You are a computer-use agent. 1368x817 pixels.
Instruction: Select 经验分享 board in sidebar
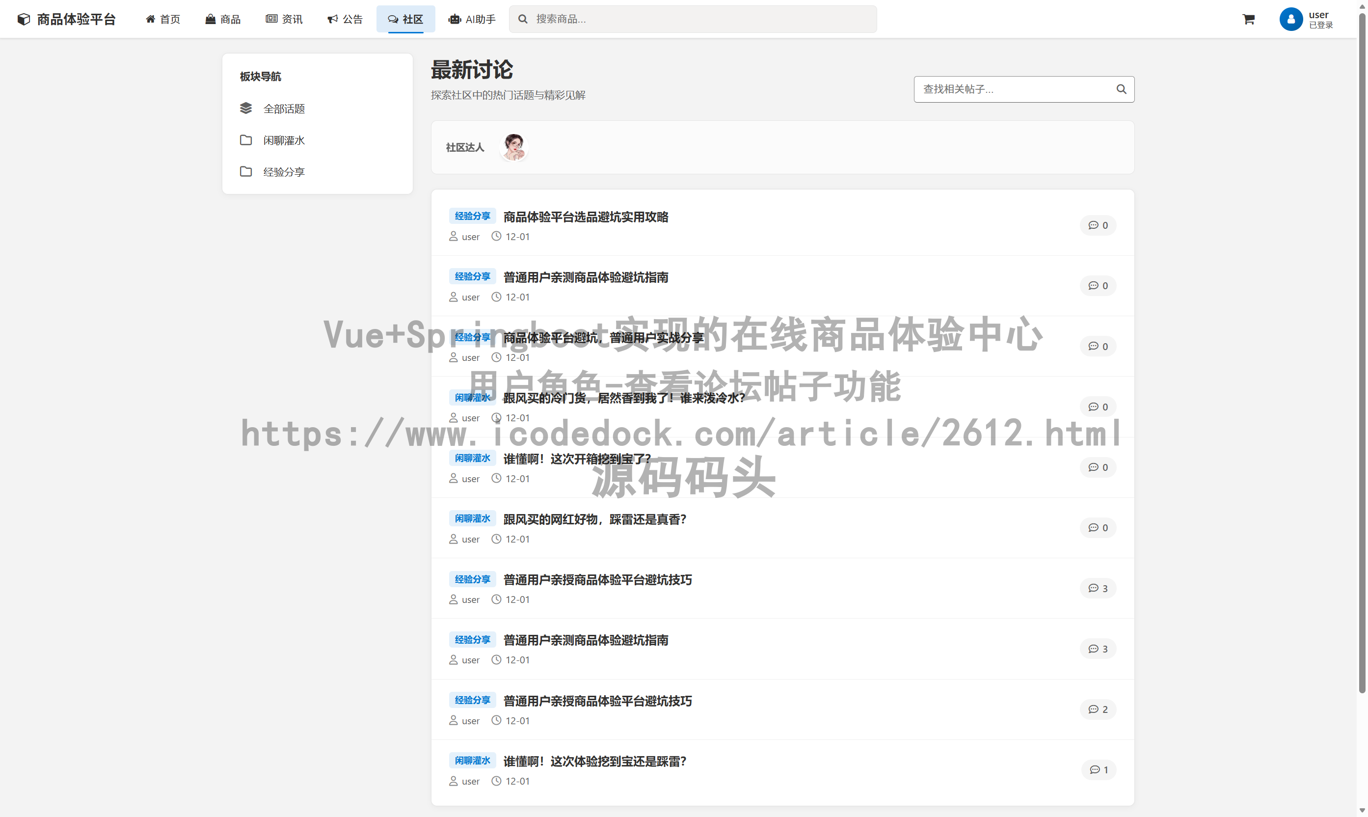283,172
